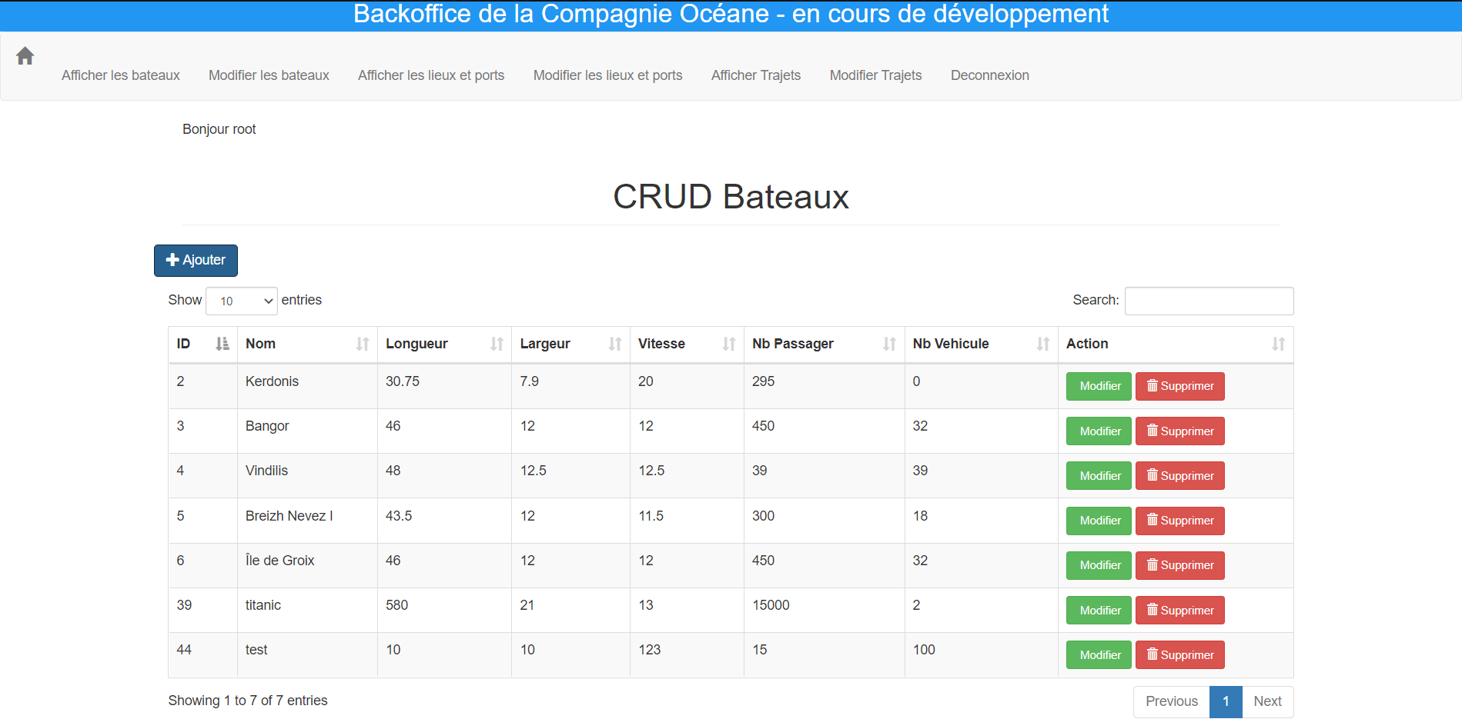
Task: Sort by Nb Passager sort icon
Action: [889, 344]
